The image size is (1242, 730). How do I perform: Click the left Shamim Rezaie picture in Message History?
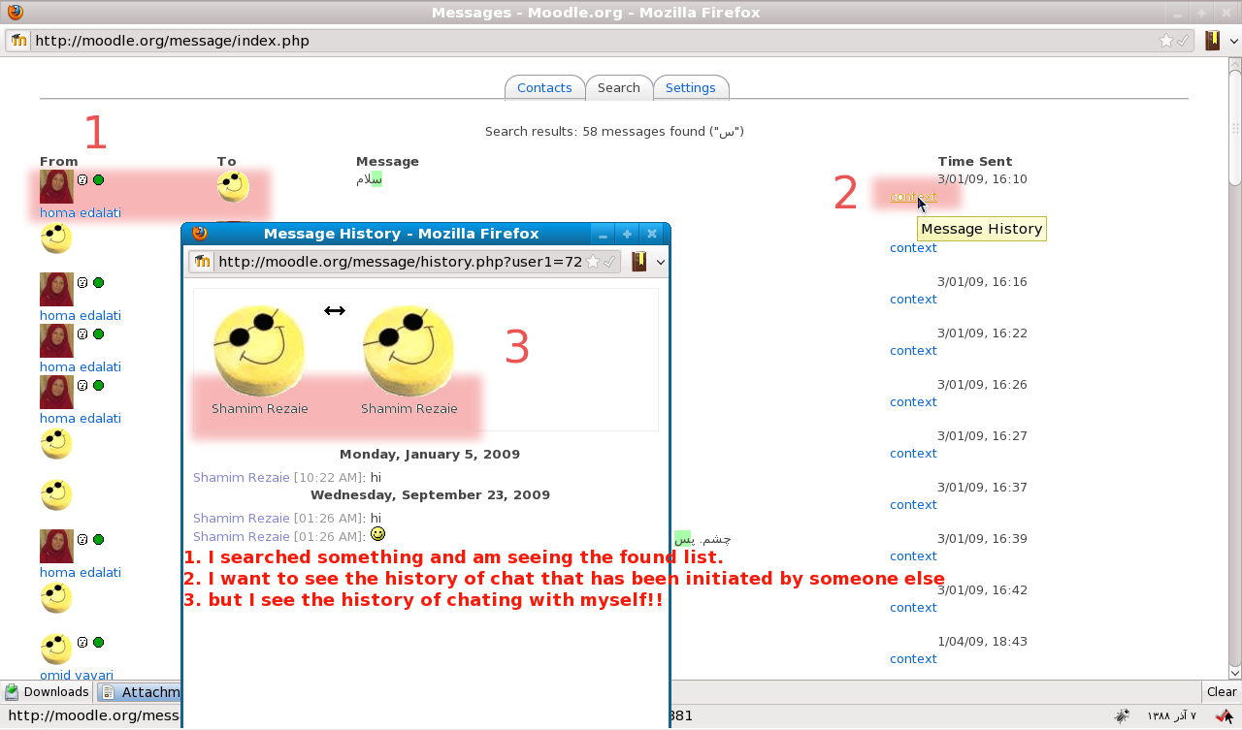click(x=259, y=350)
